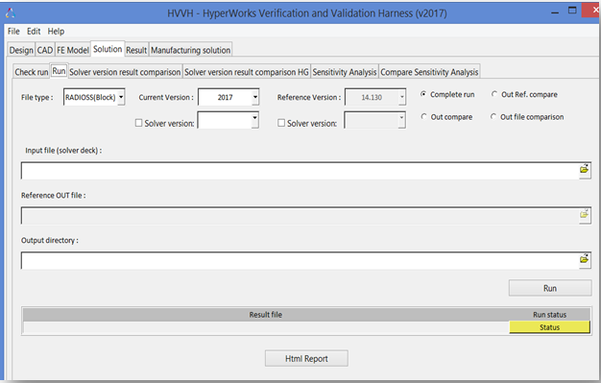Screen dimensions: 601x383
Task: Click the Run button
Action: tap(550, 288)
